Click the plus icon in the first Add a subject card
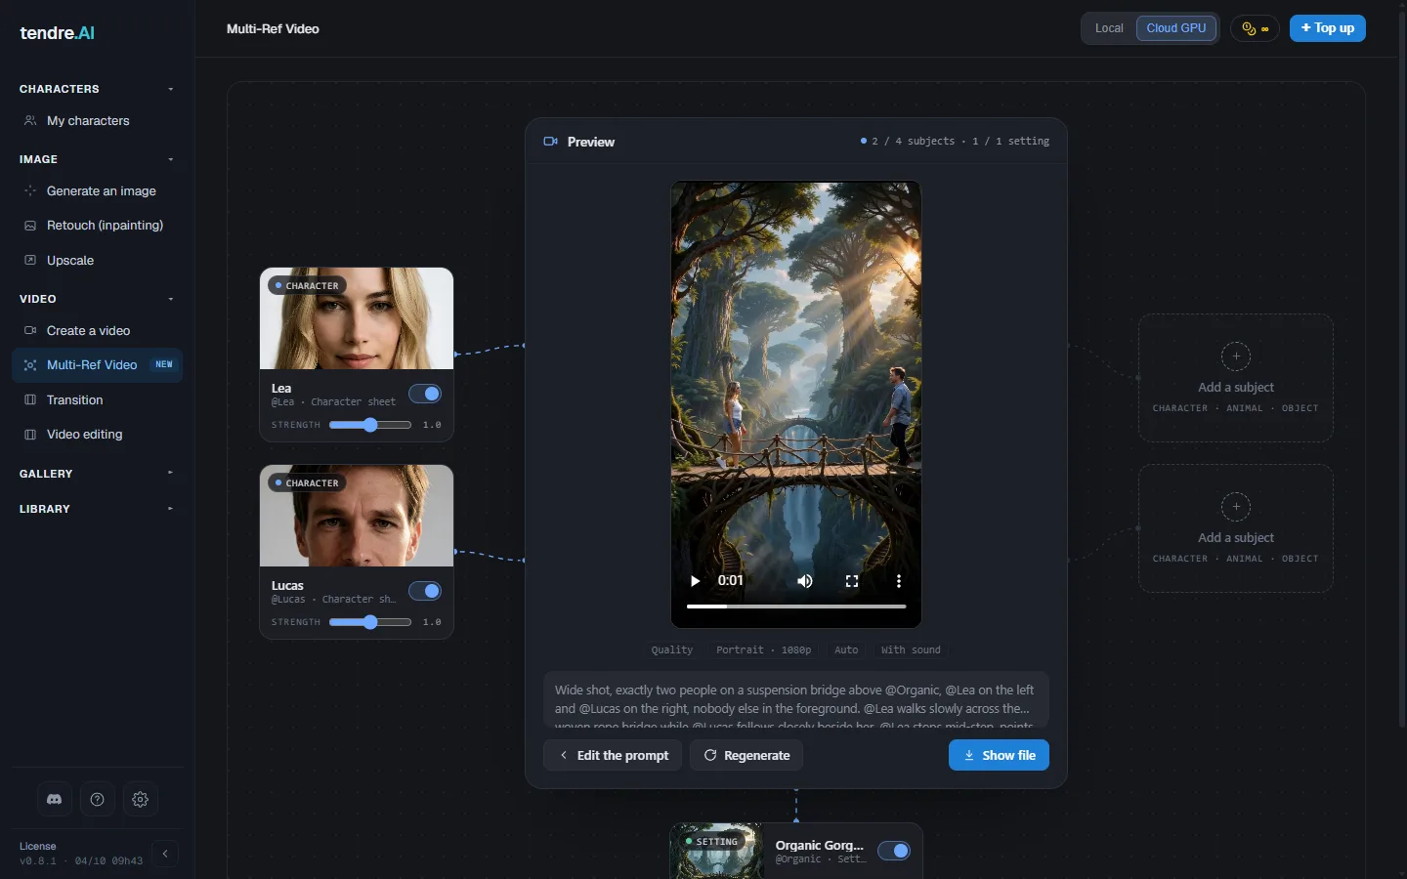1407x879 pixels. (1236, 356)
